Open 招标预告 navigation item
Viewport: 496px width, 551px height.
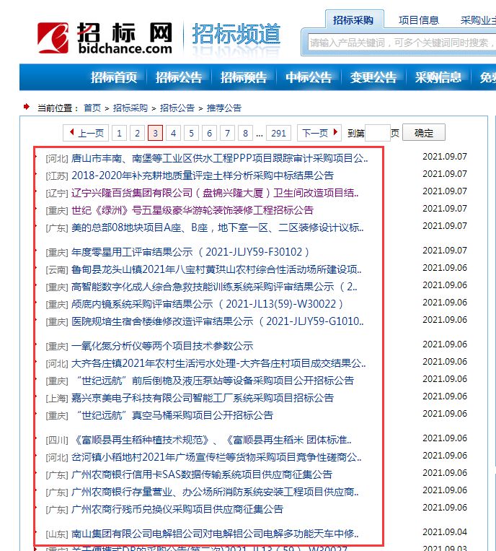[x=244, y=77]
